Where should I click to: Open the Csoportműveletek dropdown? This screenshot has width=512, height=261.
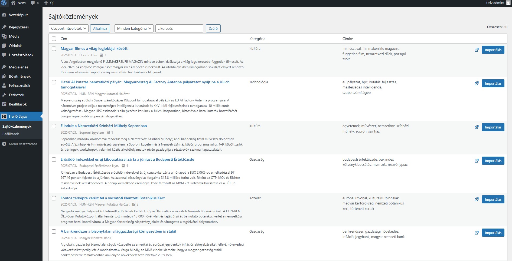[x=69, y=29]
